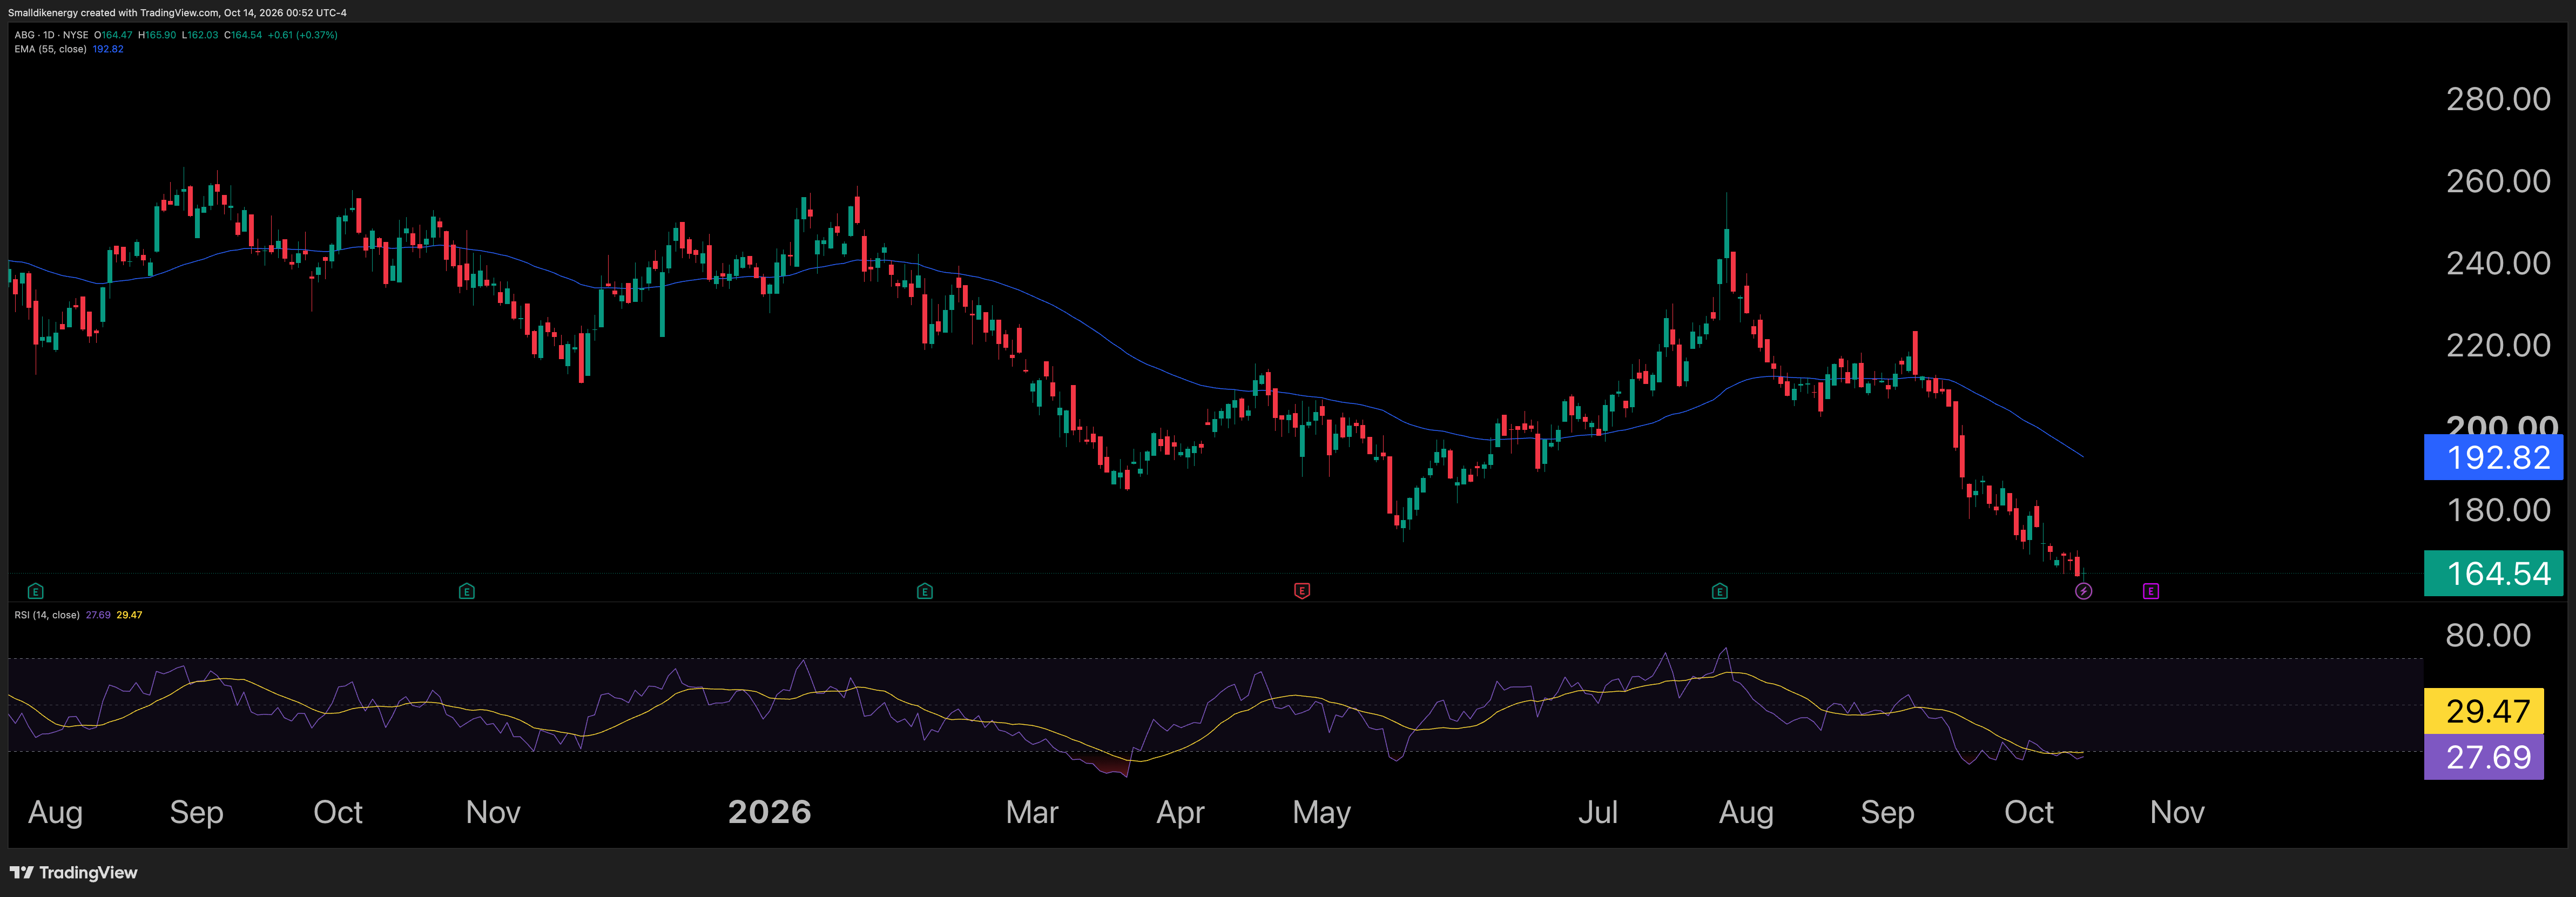Click the 2026 year label on time axis

pyautogui.click(x=770, y=812)
